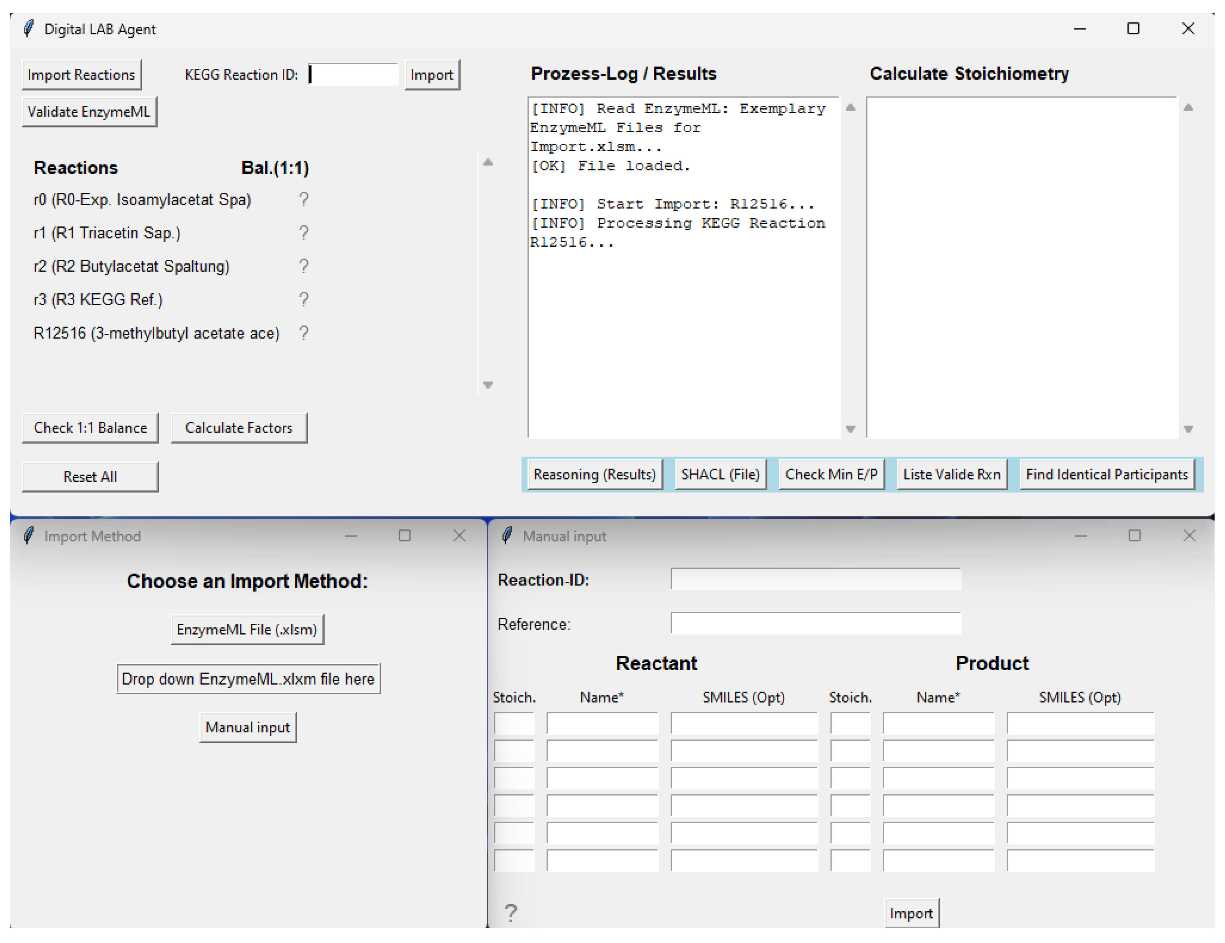1225x943 pixels.
Task: Run Check 1:1 Balance
Action: (x=90, y=427)
